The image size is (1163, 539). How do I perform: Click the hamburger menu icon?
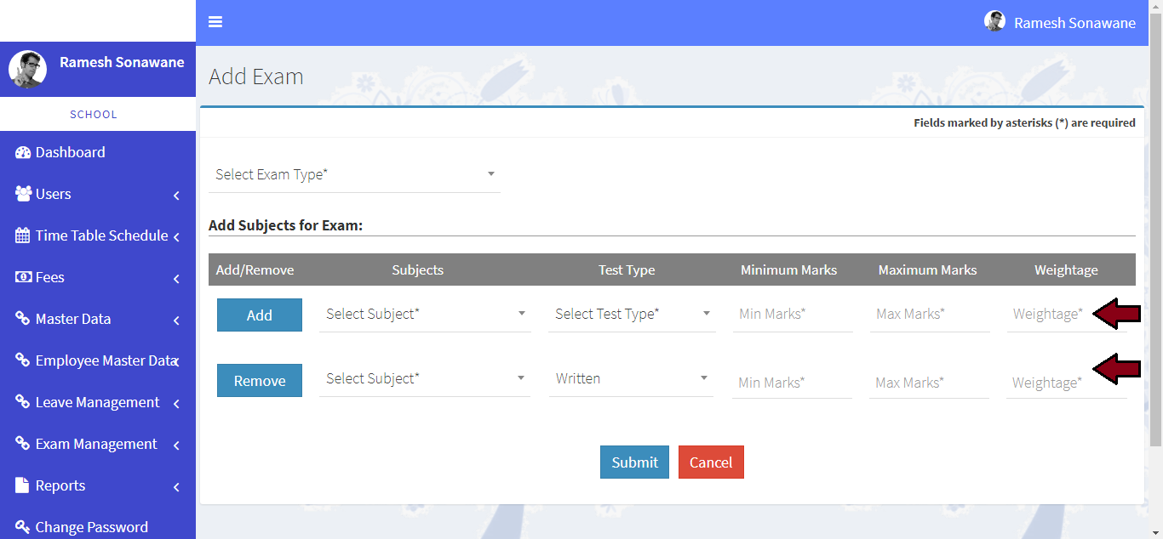pyautogui.click(x=215, y=22)
